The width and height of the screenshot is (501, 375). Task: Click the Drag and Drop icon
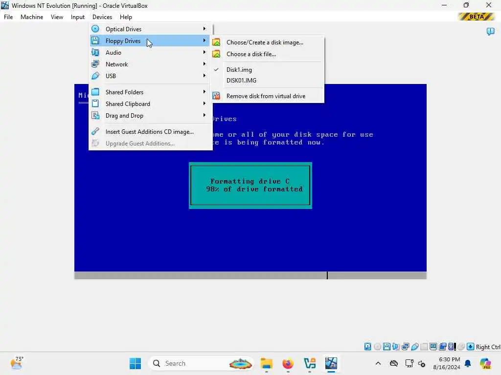click(x=95, y=115)
